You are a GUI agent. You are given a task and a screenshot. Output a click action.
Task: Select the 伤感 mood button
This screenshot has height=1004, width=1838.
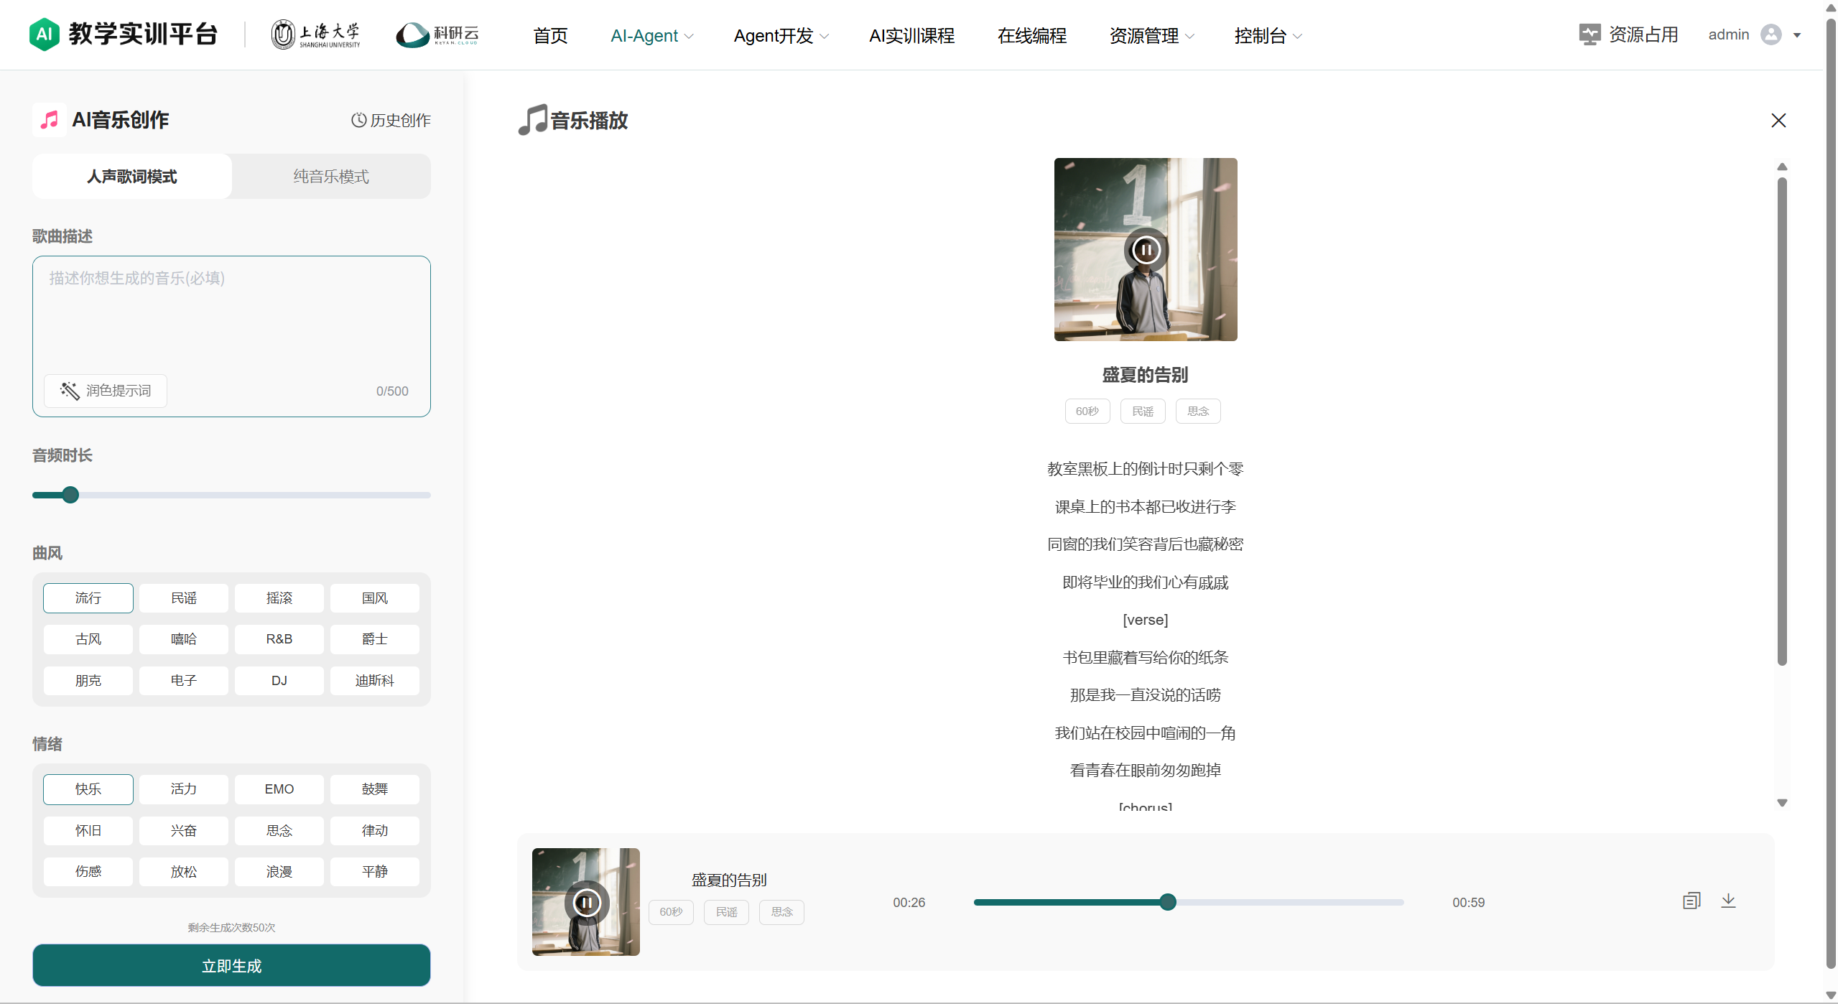(88, 872)
